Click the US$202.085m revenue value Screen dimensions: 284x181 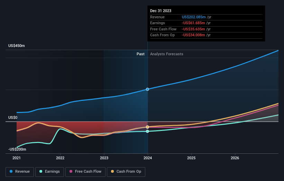coord(194,17)
